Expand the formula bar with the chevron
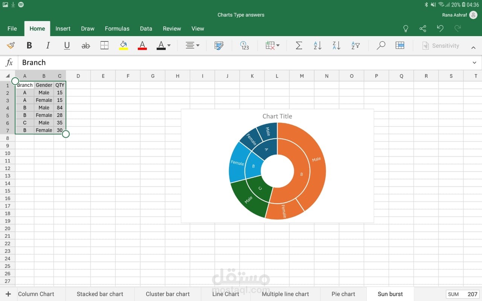This screenshot has width=482, height=301. pyautogui.click(x=474, y=62)
